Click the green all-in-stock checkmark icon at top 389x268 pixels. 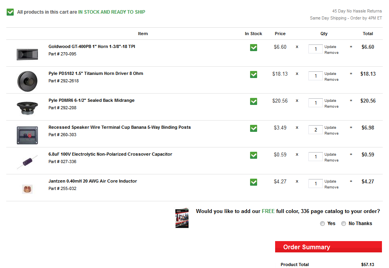tap(10, 12)
